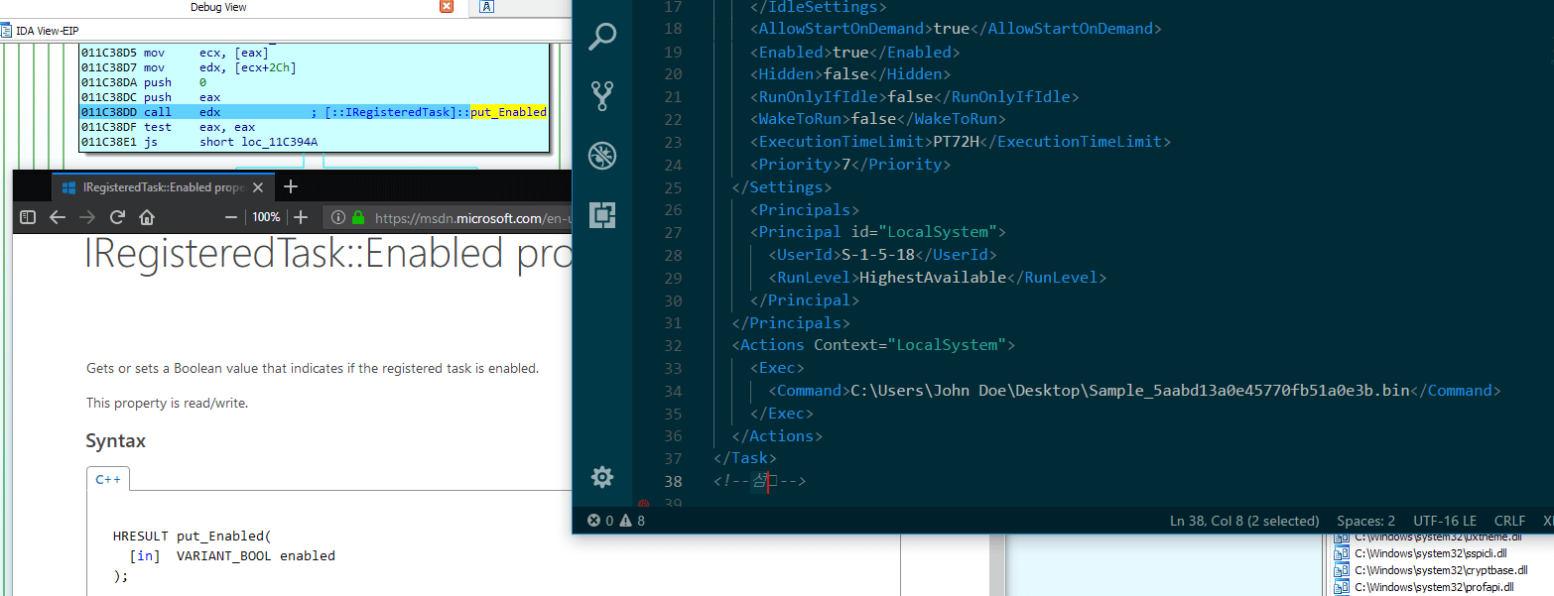Image resolution: width=1554 pixels, height=596 pixels.
Task: Select the C++ syntax tab on MSDN page
Action: (108, 479)
